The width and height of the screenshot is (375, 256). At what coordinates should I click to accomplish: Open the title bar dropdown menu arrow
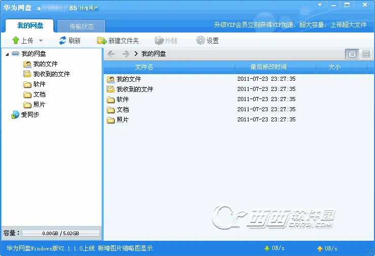tap(320, 5)
